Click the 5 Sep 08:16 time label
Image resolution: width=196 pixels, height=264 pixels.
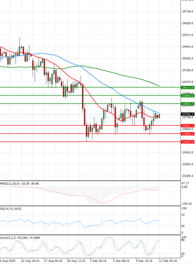[x=121, y=261]
